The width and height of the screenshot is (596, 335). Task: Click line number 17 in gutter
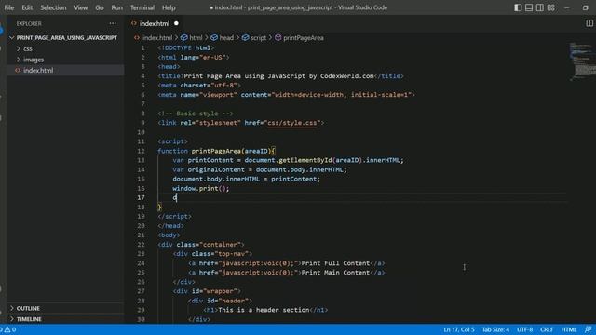click(x=141, y=197)
